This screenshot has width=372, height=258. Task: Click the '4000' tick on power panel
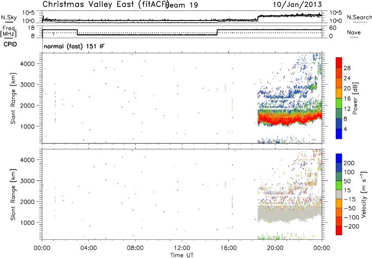[27, 64]
